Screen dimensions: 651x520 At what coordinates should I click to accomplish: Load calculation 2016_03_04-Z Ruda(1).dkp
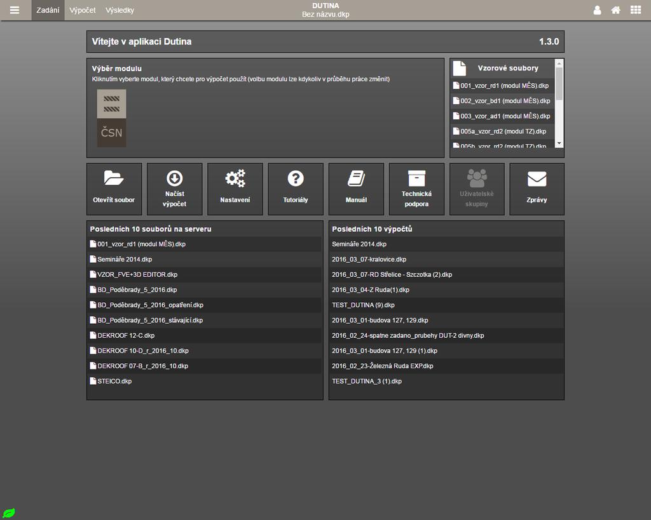446,290
